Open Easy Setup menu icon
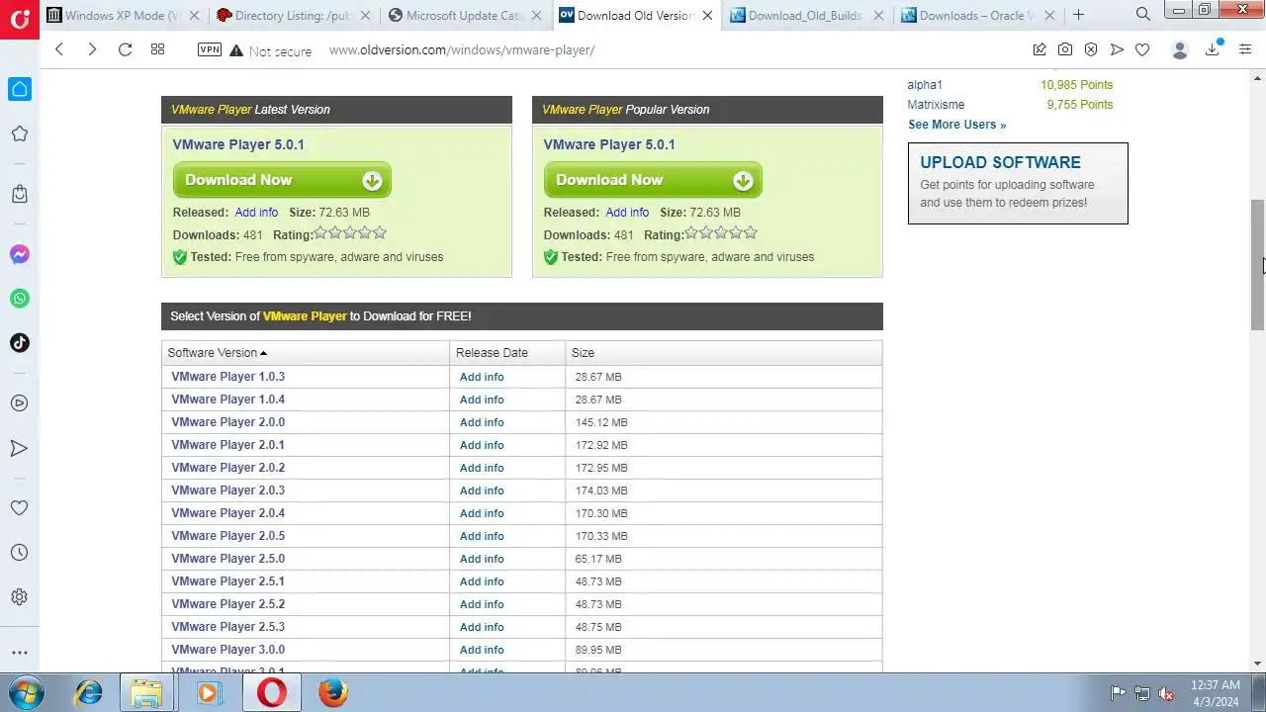The height and width of the screenshot is (712, 1266). point(1245,49)
